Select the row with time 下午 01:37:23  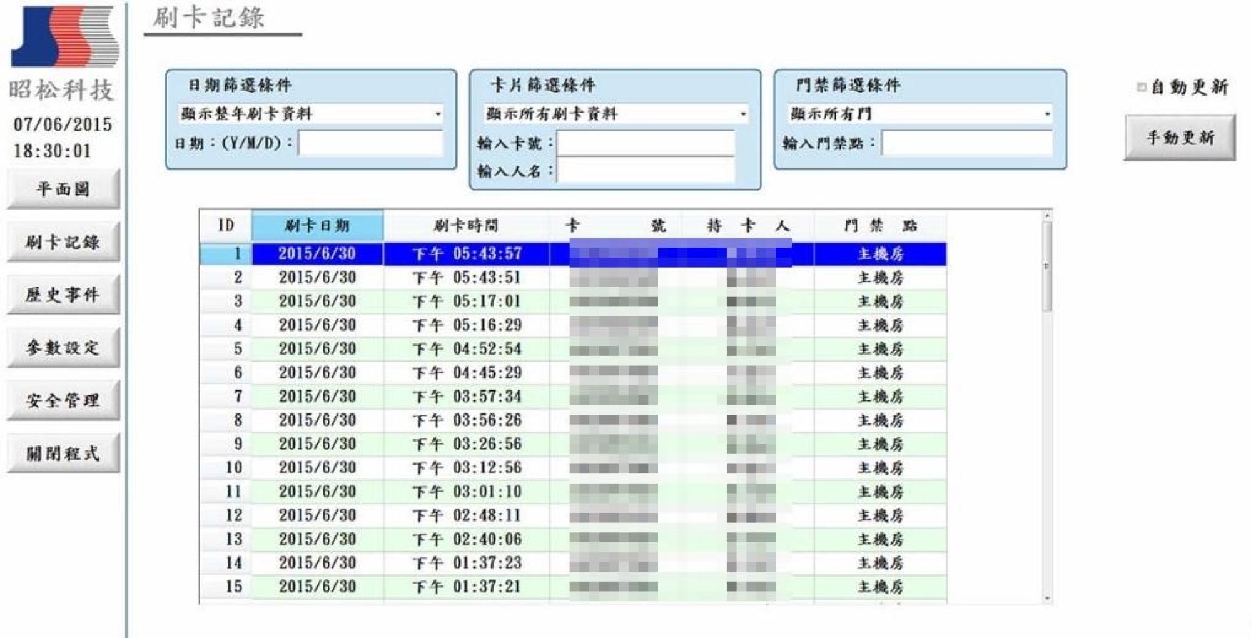pos(574,563)
